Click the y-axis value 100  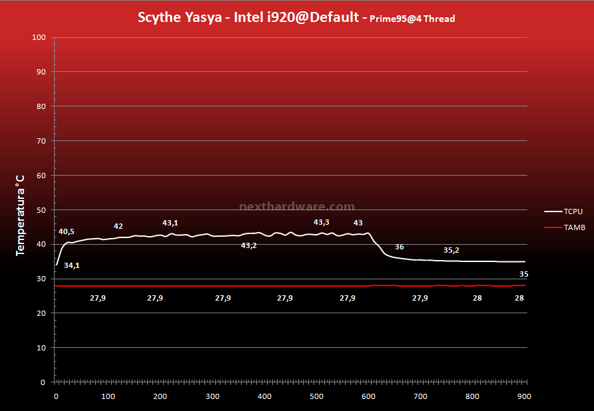coord(39,37)
